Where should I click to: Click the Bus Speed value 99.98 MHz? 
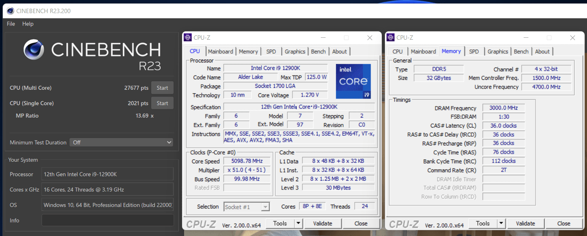247,179
